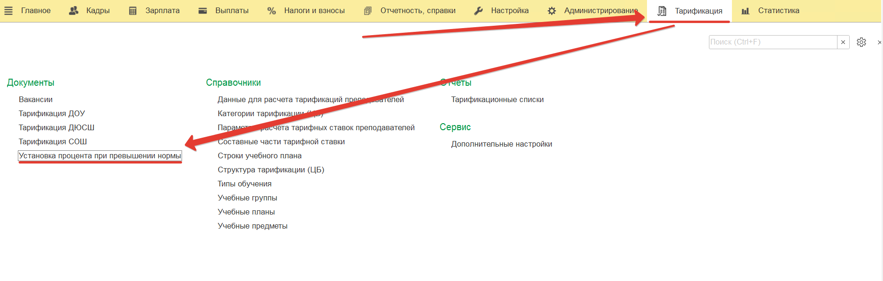This screenshot has height=281, width=883.
Task: Click the people icon for Кадры
Action: click(74, 11)
